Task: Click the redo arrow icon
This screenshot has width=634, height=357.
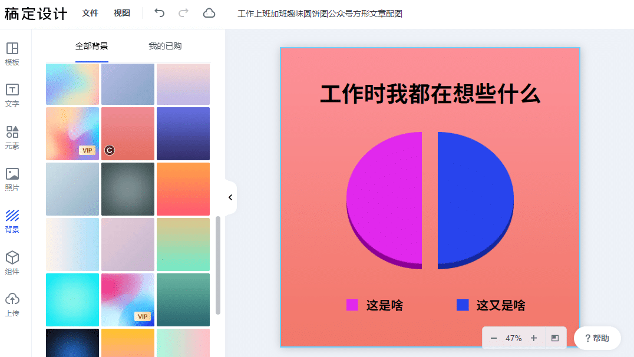Action: click(x=184, y=14)
